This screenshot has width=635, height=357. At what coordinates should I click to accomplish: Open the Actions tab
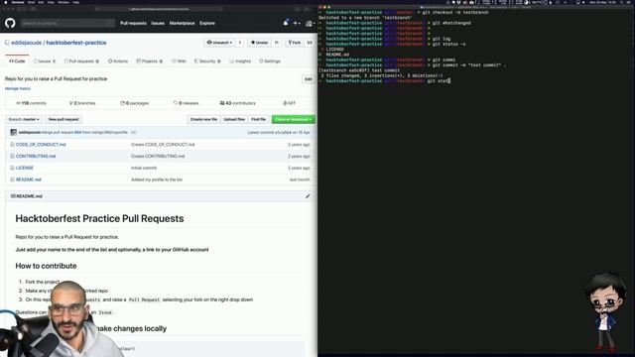[x=118, y=61]
